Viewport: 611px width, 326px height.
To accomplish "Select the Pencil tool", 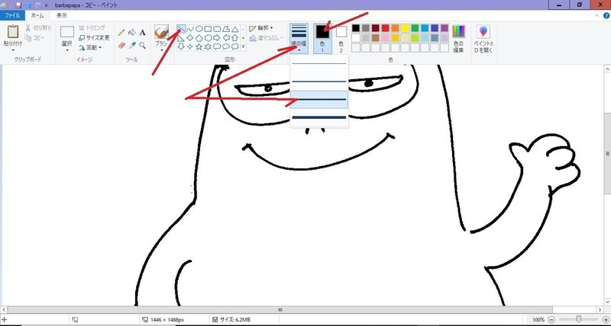I will tap(121, 33).
